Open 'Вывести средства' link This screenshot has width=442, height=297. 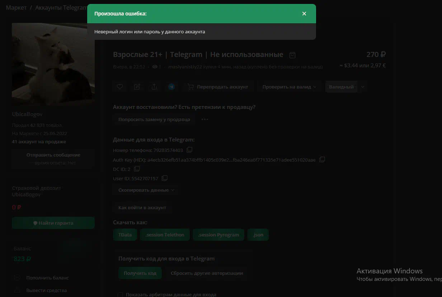(46, 290)
